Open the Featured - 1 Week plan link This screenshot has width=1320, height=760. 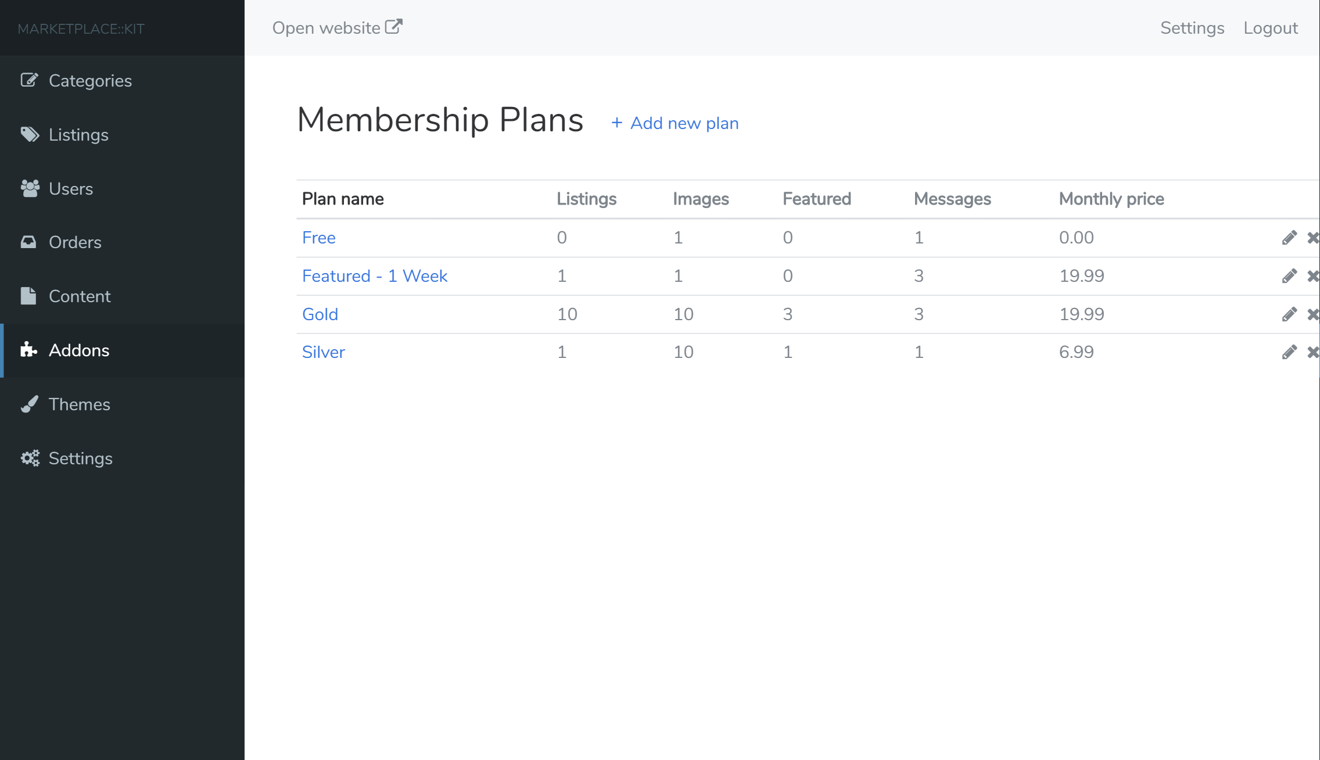[374, 276]
